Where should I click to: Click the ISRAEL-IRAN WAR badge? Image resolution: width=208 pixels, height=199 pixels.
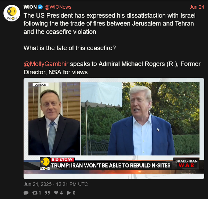186,163
